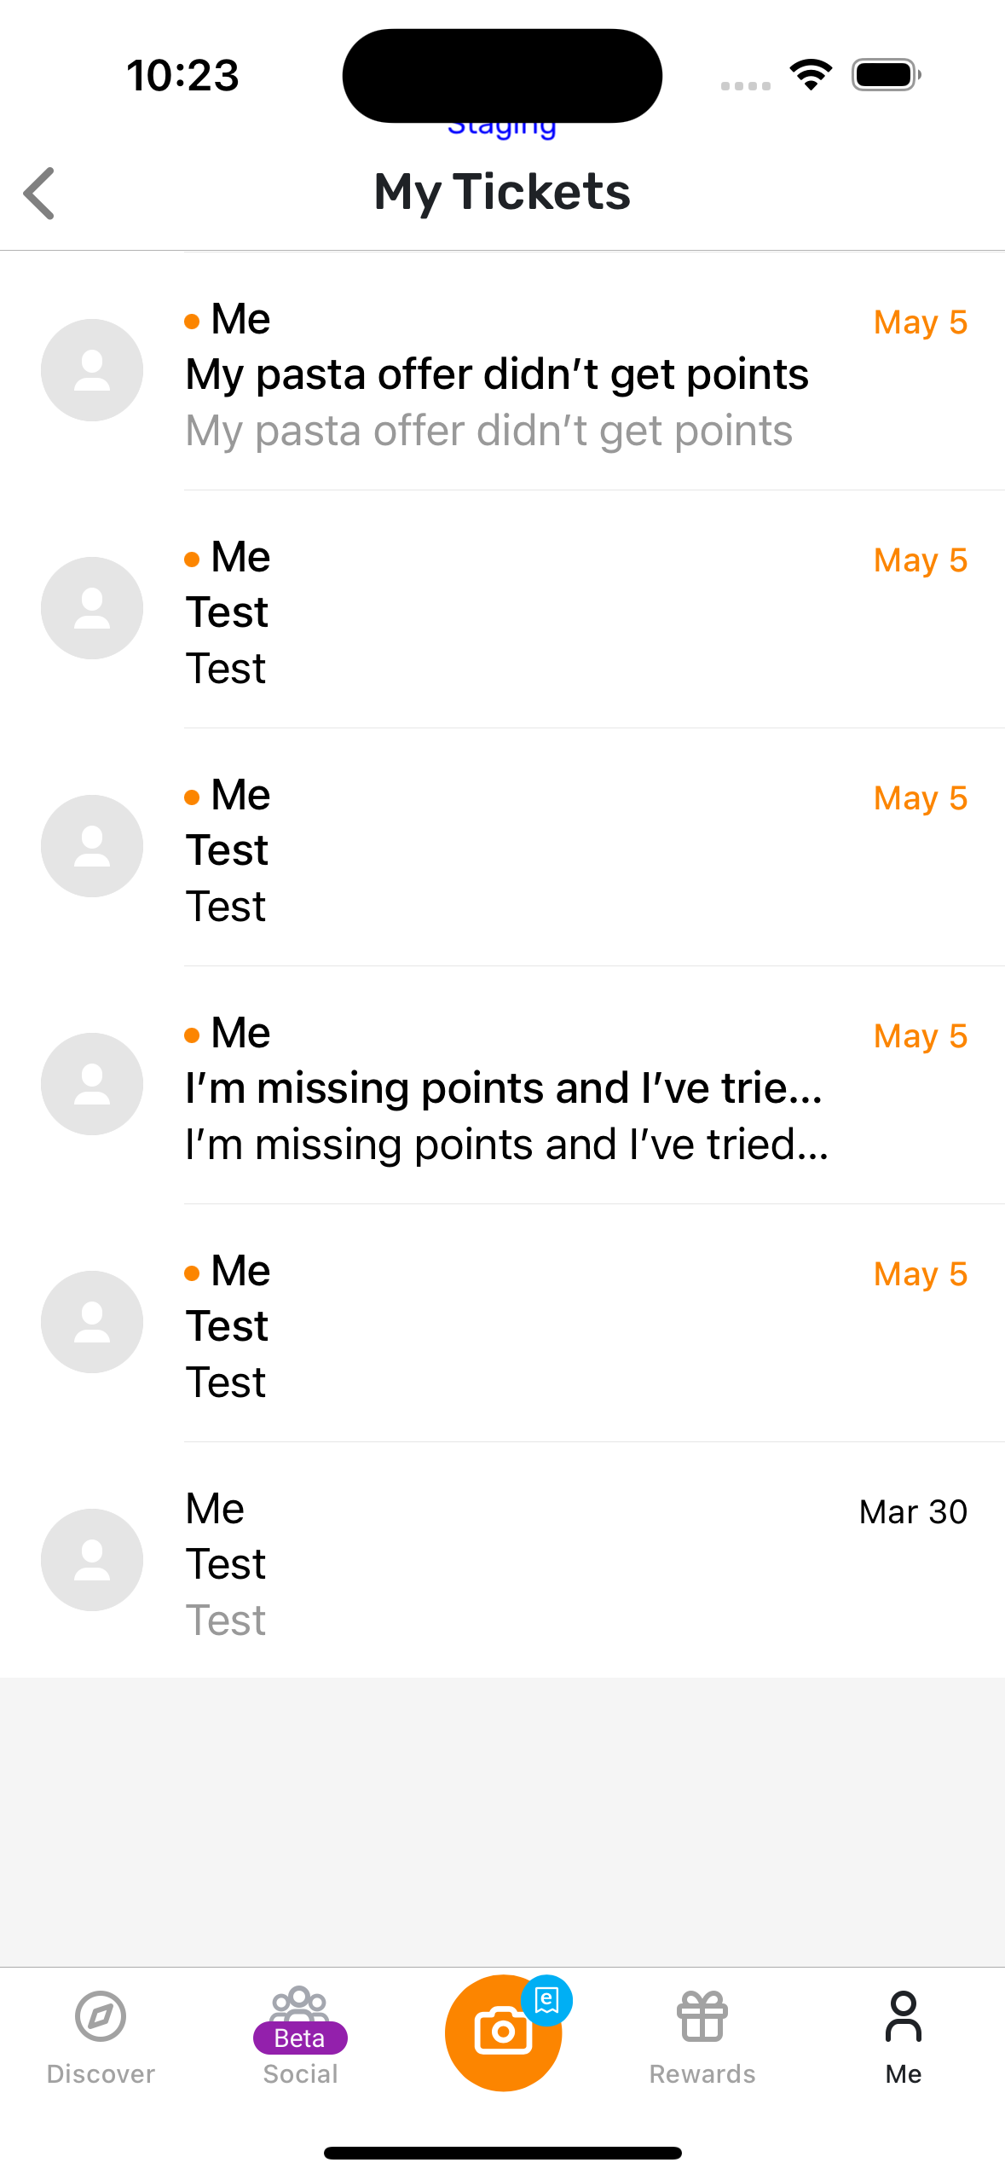The width and height of the screenshot is (1005, 2180).
Task: Tap unread orange dot on pasta ticket
Action: [192, 322]
